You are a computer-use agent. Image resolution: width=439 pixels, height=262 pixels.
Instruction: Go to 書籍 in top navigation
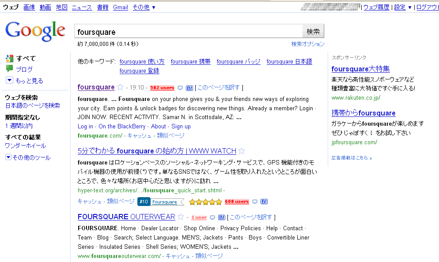coord(102,7)
